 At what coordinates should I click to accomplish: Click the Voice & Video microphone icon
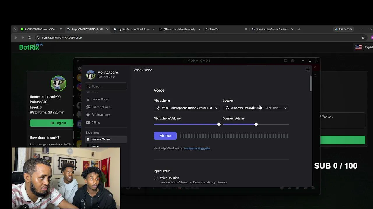tap(88, 139)
